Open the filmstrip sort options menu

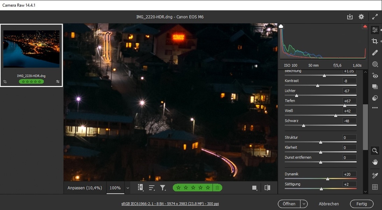[x=151, y=188]
